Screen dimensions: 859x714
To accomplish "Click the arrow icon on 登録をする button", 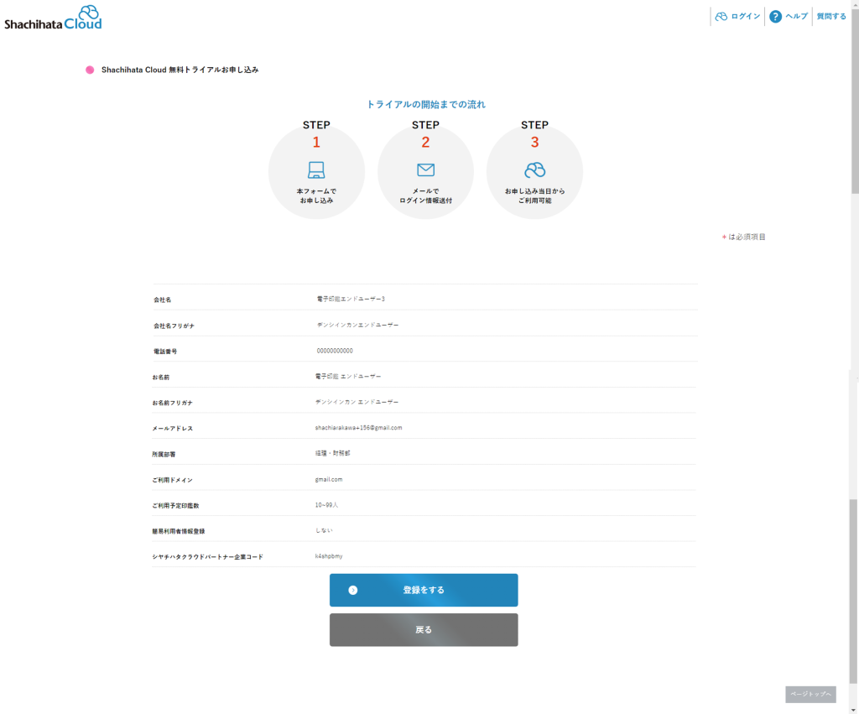I will pyautogui.click(x=353, y=590).
